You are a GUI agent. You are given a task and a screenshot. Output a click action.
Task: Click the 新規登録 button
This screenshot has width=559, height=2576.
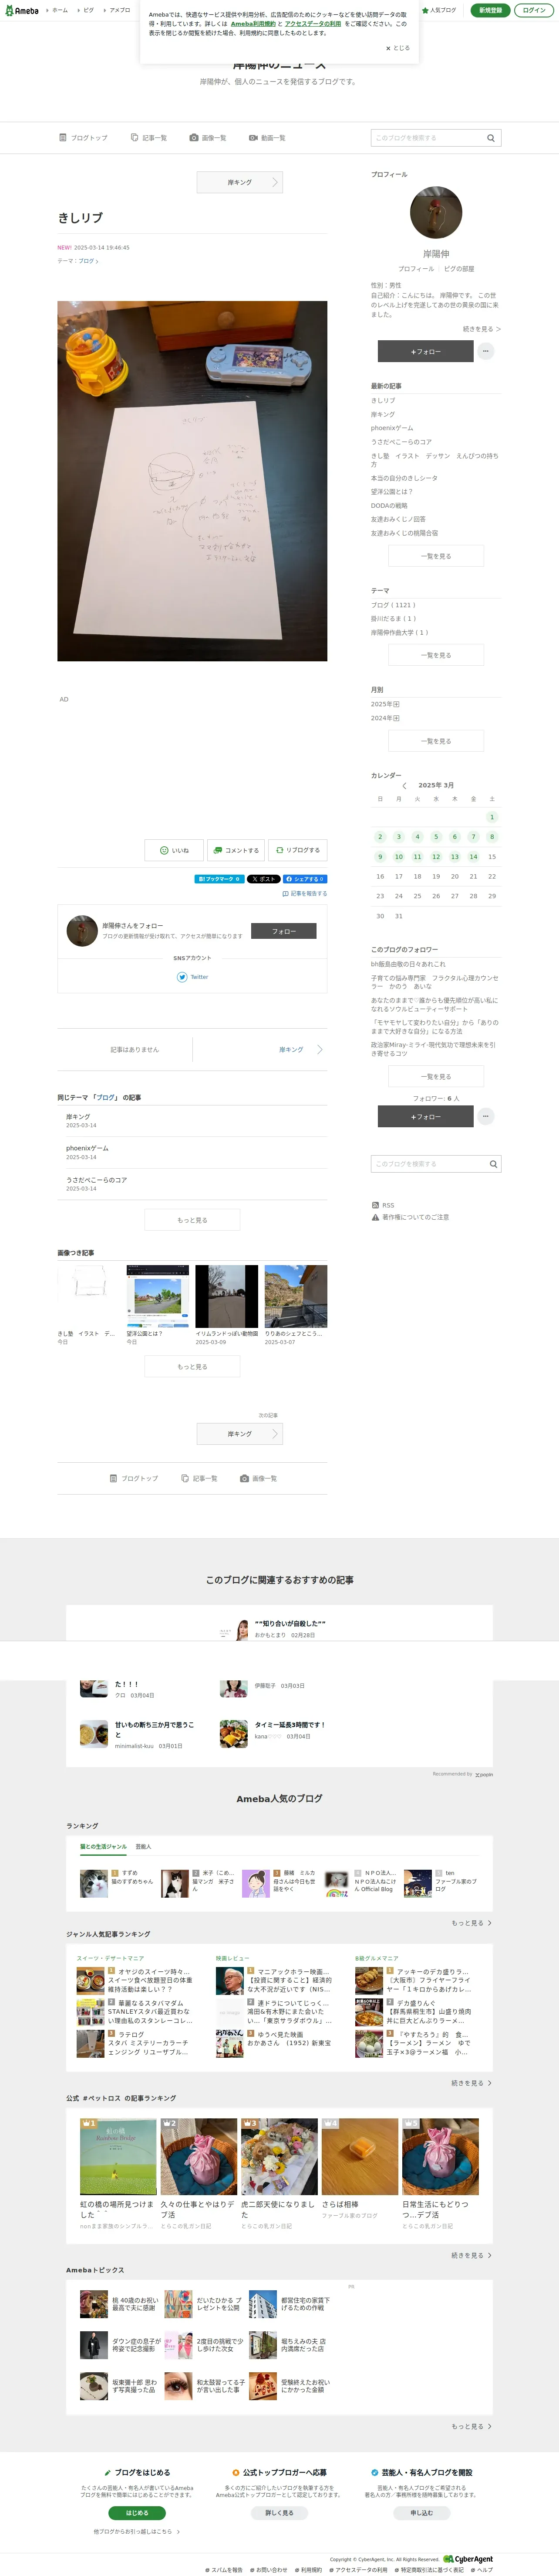pyautogui.click(x=490, y=10)
